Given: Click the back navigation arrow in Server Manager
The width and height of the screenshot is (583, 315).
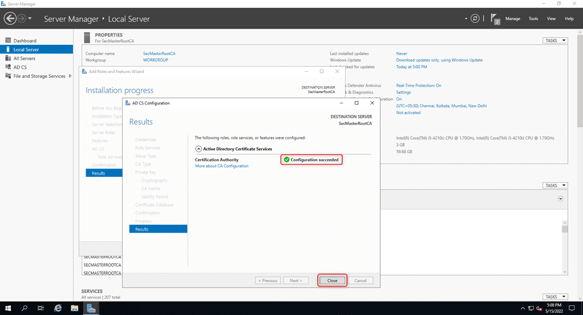Looking at the screenshot, I should tap(10, 18).
